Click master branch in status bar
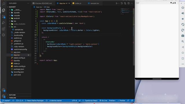 [x=6, y=101]
